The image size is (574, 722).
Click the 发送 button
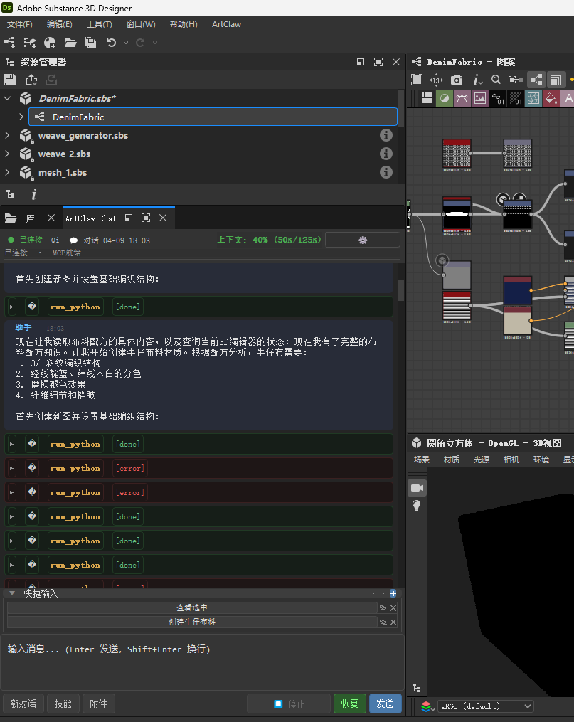[x=385, y=703]
